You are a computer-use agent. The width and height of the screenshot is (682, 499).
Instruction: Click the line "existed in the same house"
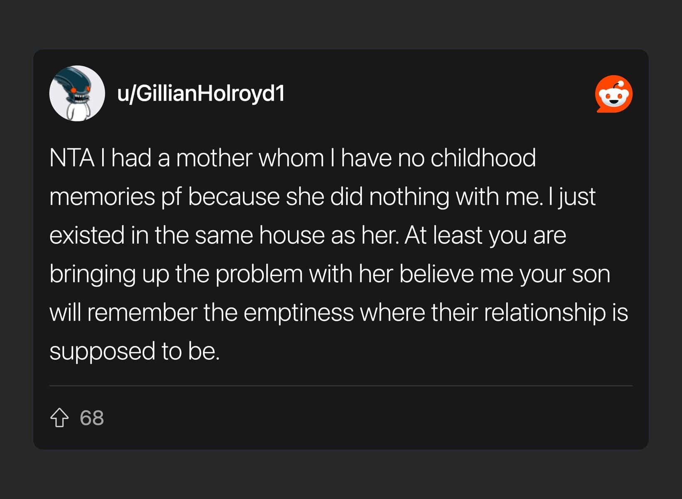point(308,235)
